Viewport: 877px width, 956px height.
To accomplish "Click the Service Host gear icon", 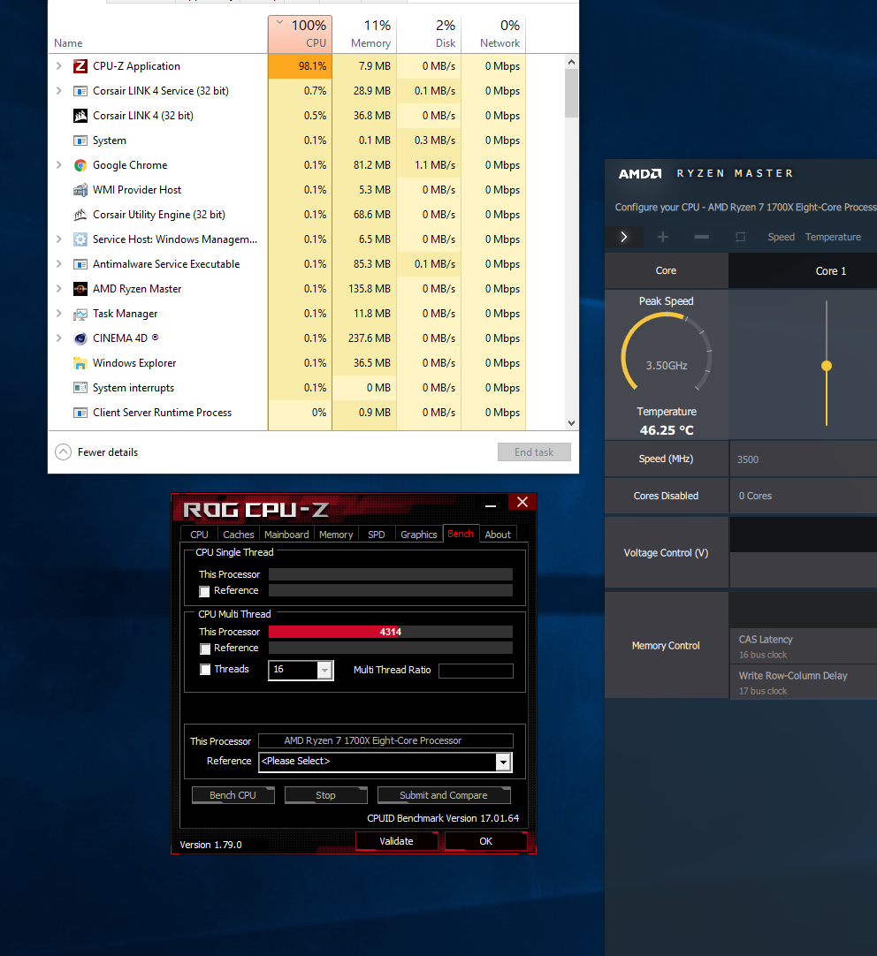I will (x=80, y=239).
